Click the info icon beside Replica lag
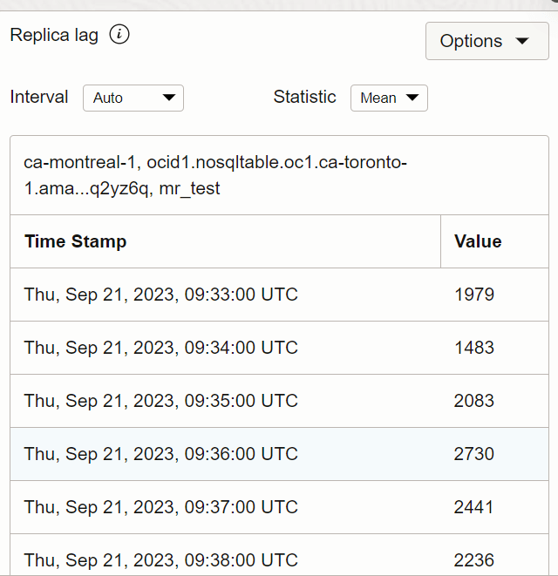Image resolution: width=558 pixels, height=576 pixels. click(119, 35)
